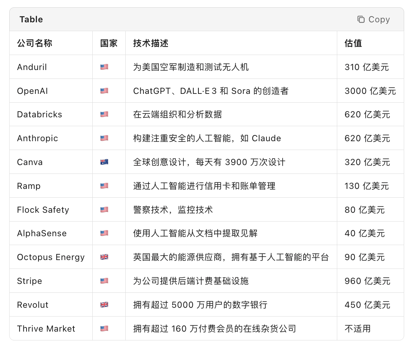Select the Revolut company name cell

point(51,305)
